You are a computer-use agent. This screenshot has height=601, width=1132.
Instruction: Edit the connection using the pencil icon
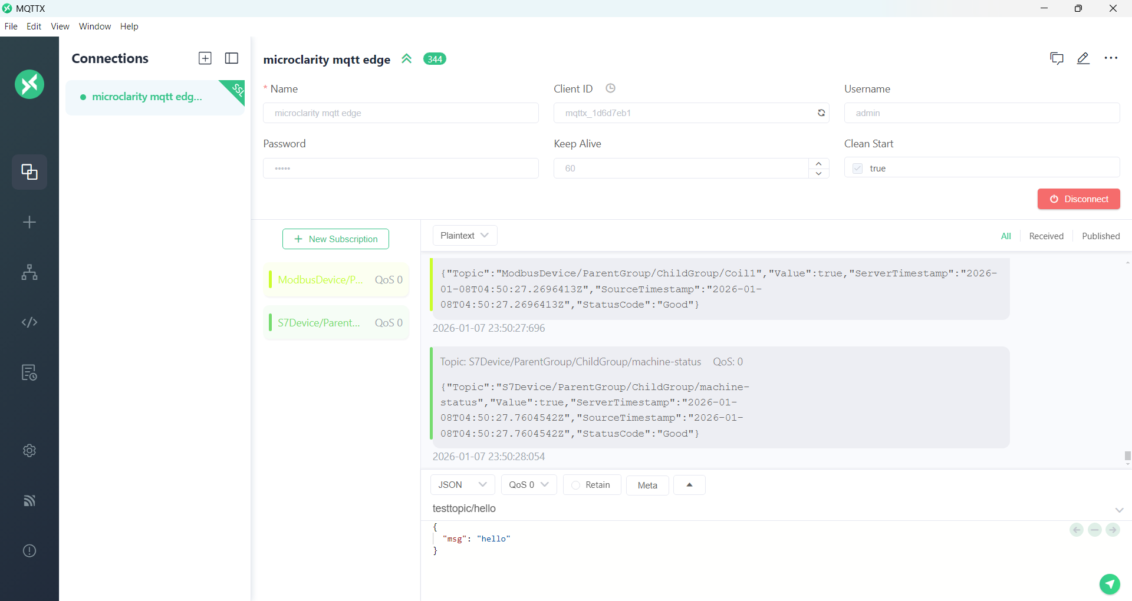(1084, 58)
